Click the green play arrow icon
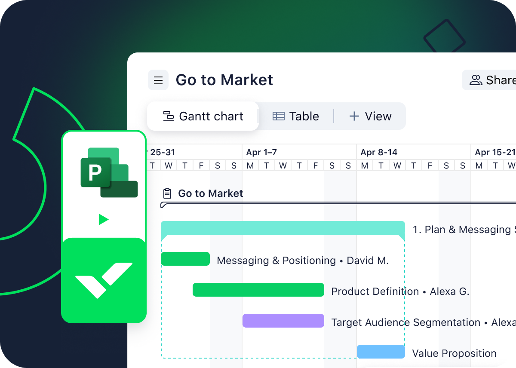This screenshot has height=368, width=516. (103, 220)
